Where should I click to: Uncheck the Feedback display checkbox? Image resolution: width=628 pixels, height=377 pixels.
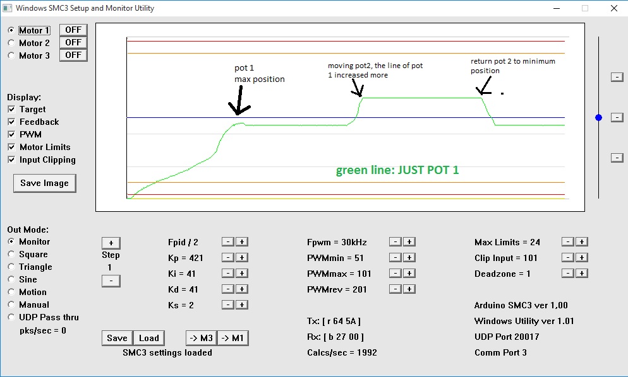(x=11, y=122)
